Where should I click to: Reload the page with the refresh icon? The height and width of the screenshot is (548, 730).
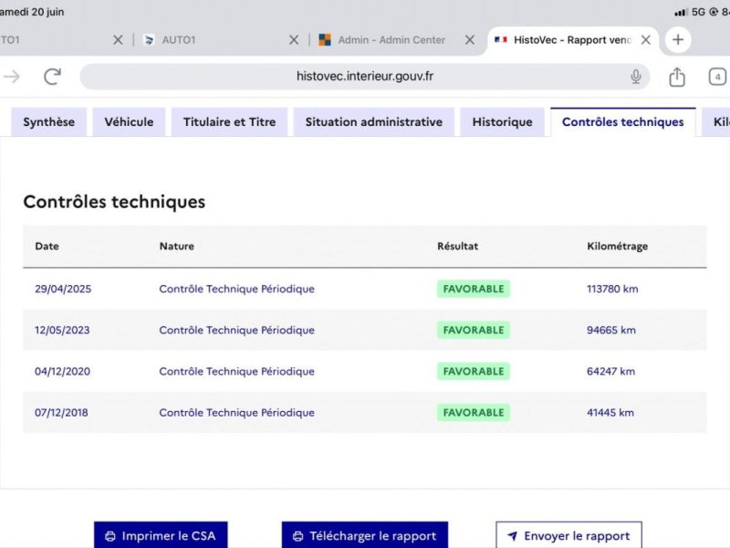point(52,77)
